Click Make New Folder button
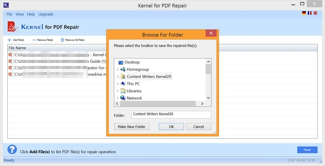Screen dimensions: 325x166 (132, 127)
